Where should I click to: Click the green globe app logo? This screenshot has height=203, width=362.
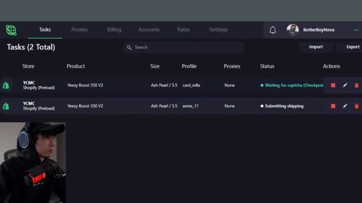pos(11,30)
